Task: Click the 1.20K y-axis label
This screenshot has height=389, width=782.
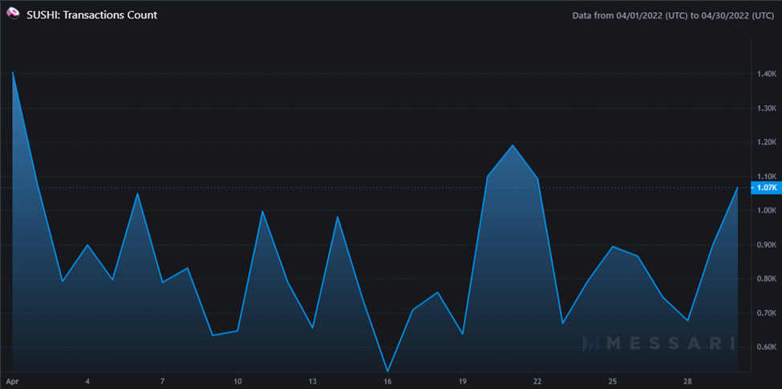Action: point(765,142)
